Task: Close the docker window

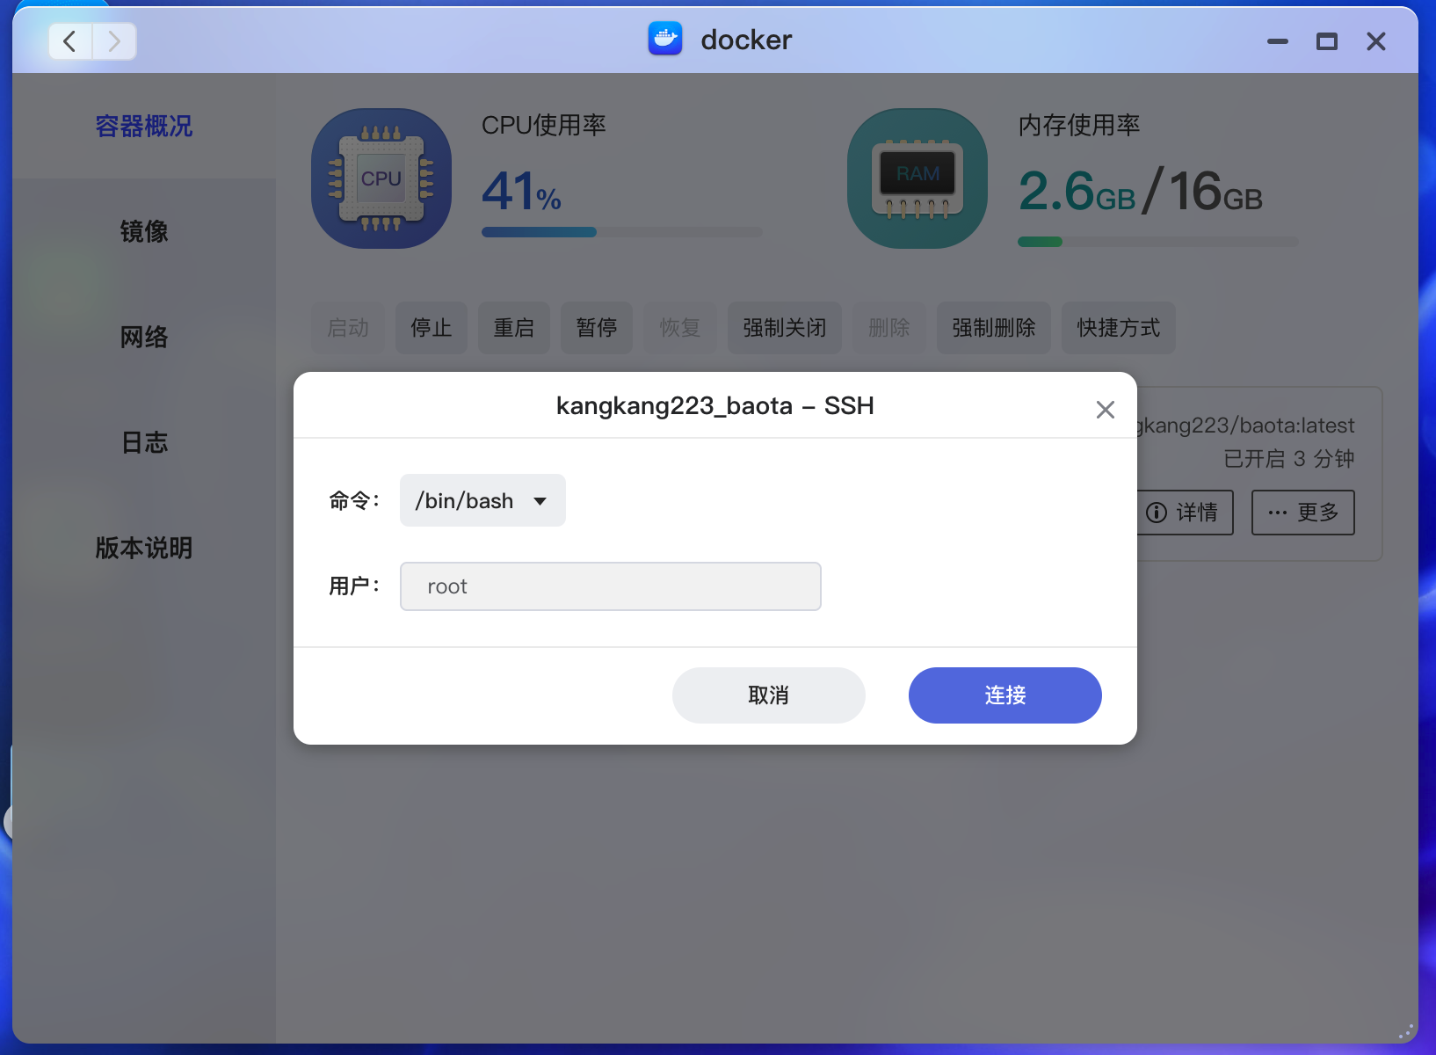Action: click(x=1376, y=41)
